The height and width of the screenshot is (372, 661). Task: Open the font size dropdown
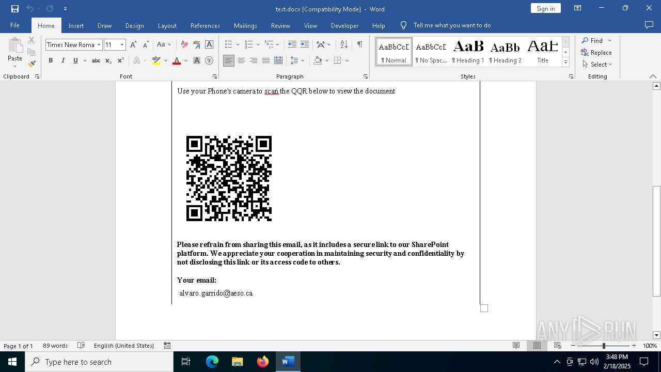click(122, 45)
